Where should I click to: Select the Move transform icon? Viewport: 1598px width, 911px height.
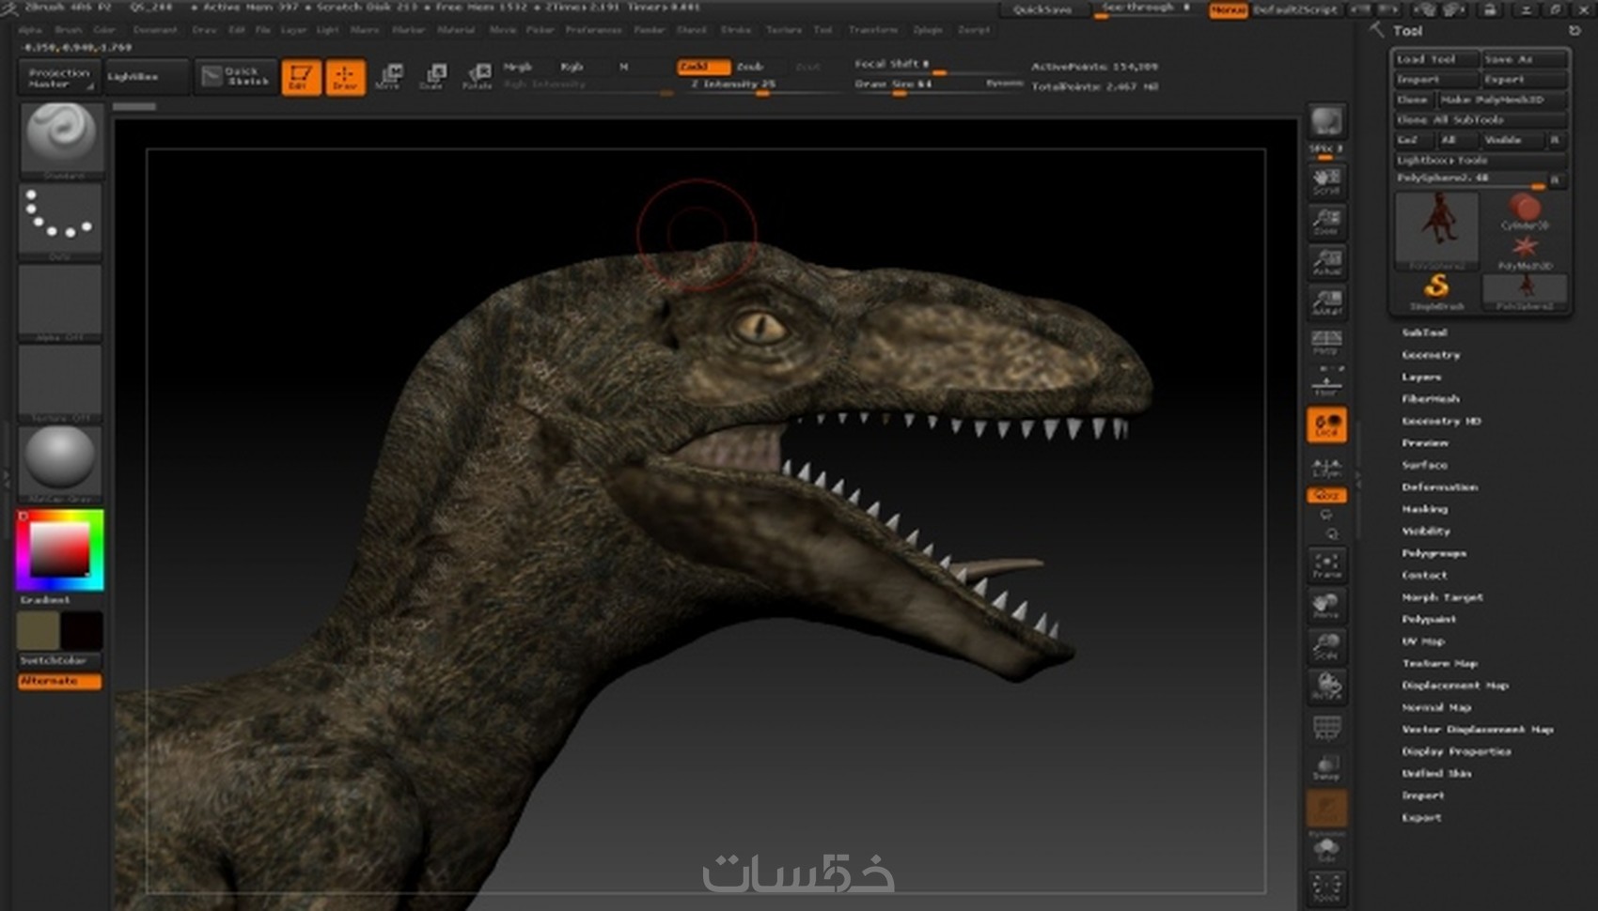click(x=388, y=76)
